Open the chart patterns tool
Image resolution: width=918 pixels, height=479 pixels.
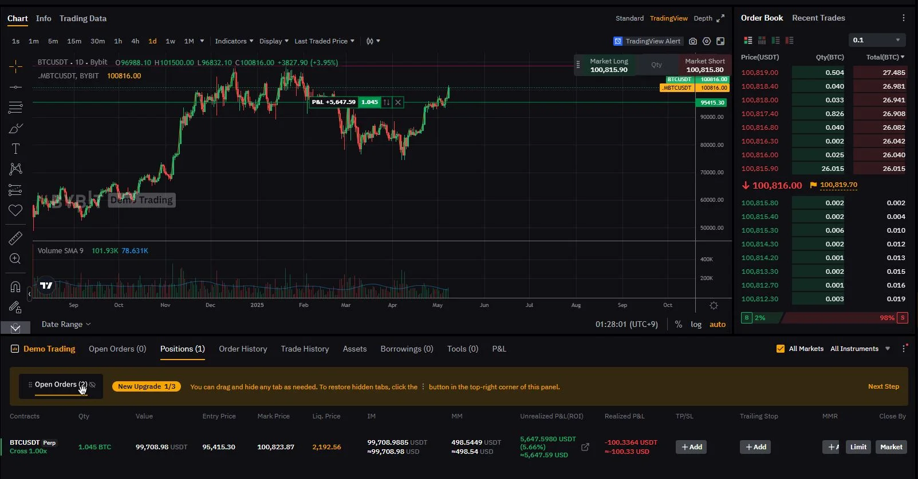click(15, 169)
